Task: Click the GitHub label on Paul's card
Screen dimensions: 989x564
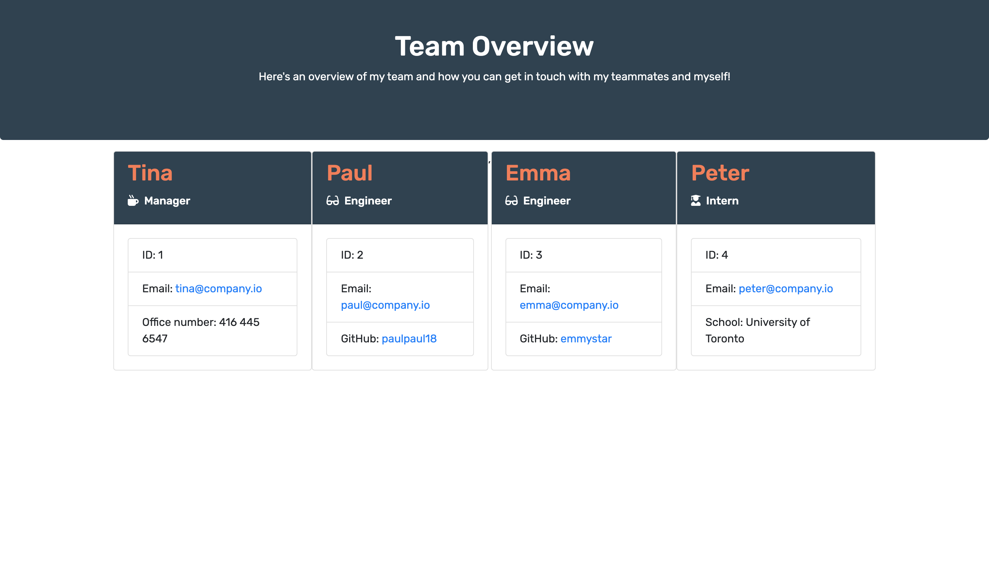Action: click(x=360, y=339)
